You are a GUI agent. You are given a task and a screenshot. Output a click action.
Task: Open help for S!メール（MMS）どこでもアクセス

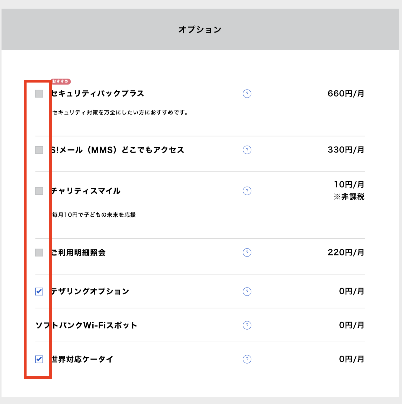click(x=247, y=150)
